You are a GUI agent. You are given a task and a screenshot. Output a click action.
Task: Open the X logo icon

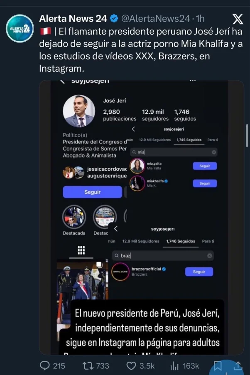(237, 20)
